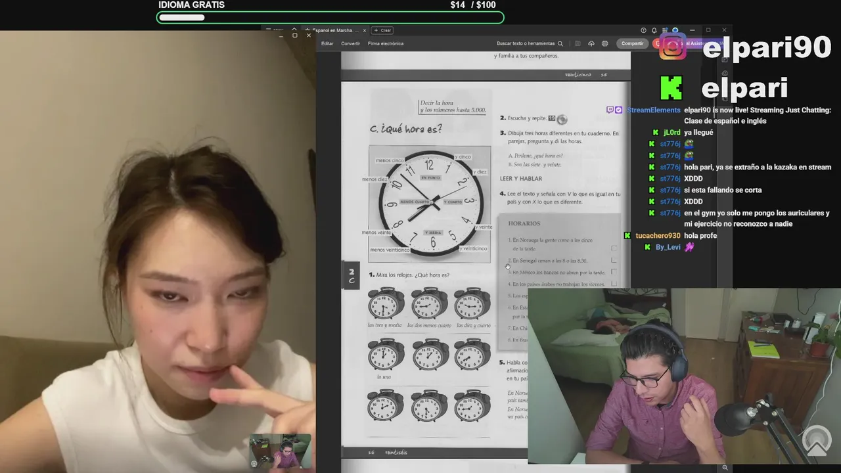The image size is (841, 473).
Task: Click the large Kick logo overlay
Action: coord(671,88)
